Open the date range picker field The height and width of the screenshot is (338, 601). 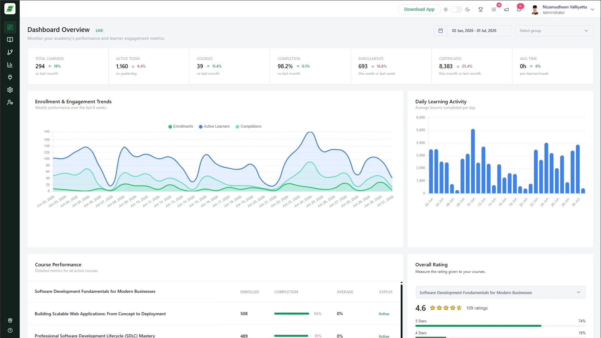(472, 31)
